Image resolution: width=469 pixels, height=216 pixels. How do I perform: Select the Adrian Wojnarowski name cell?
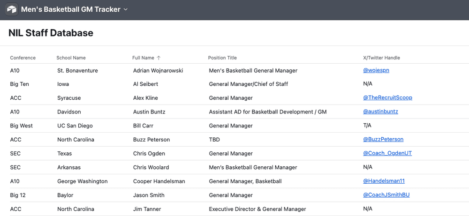(158, 71)
